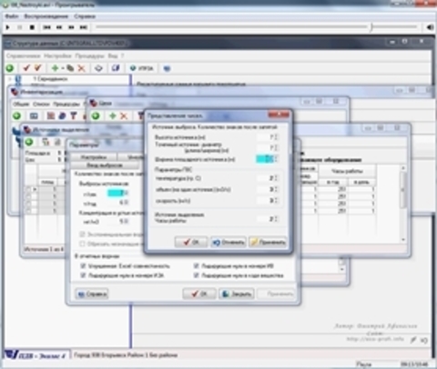This screenshot has height=369, width=437.
Task: Toggle the Excel compatibility checkbox
Action: pos(83,266)
